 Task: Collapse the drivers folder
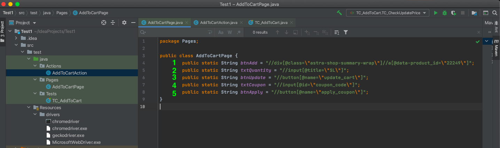pos(35,114)
